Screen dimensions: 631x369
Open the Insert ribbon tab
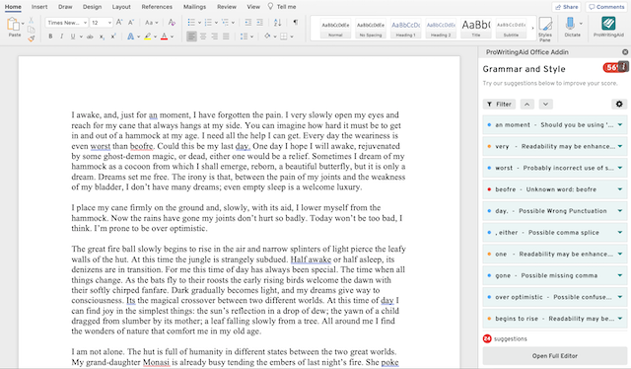[39, 7]
